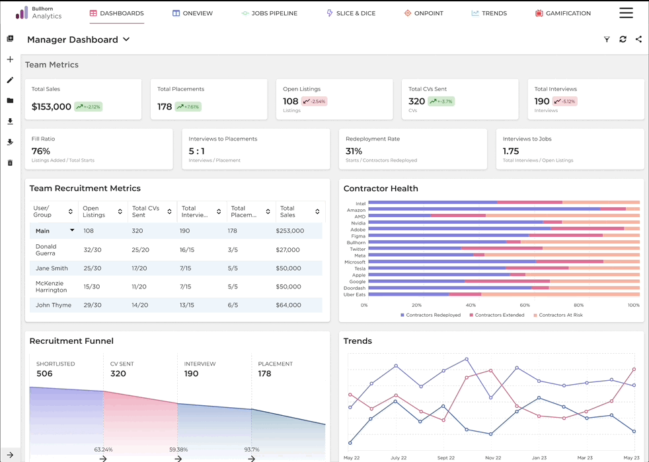Viewport: 649px width, 462px height.
Task: Click John Thyme's $64,000 sales
Action: coord(289,305)
